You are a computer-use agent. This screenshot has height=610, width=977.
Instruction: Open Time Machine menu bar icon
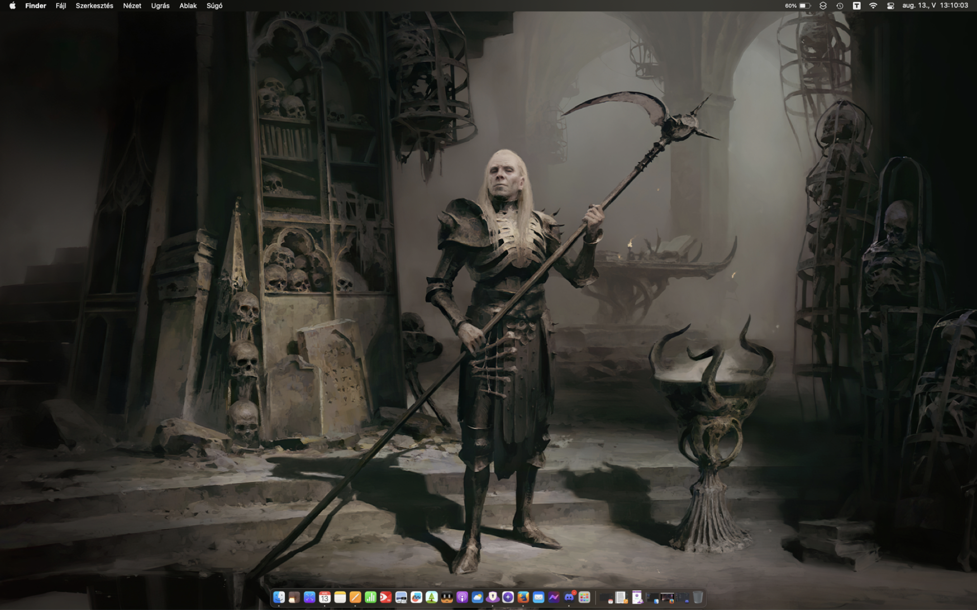click(x=840, y=6)
